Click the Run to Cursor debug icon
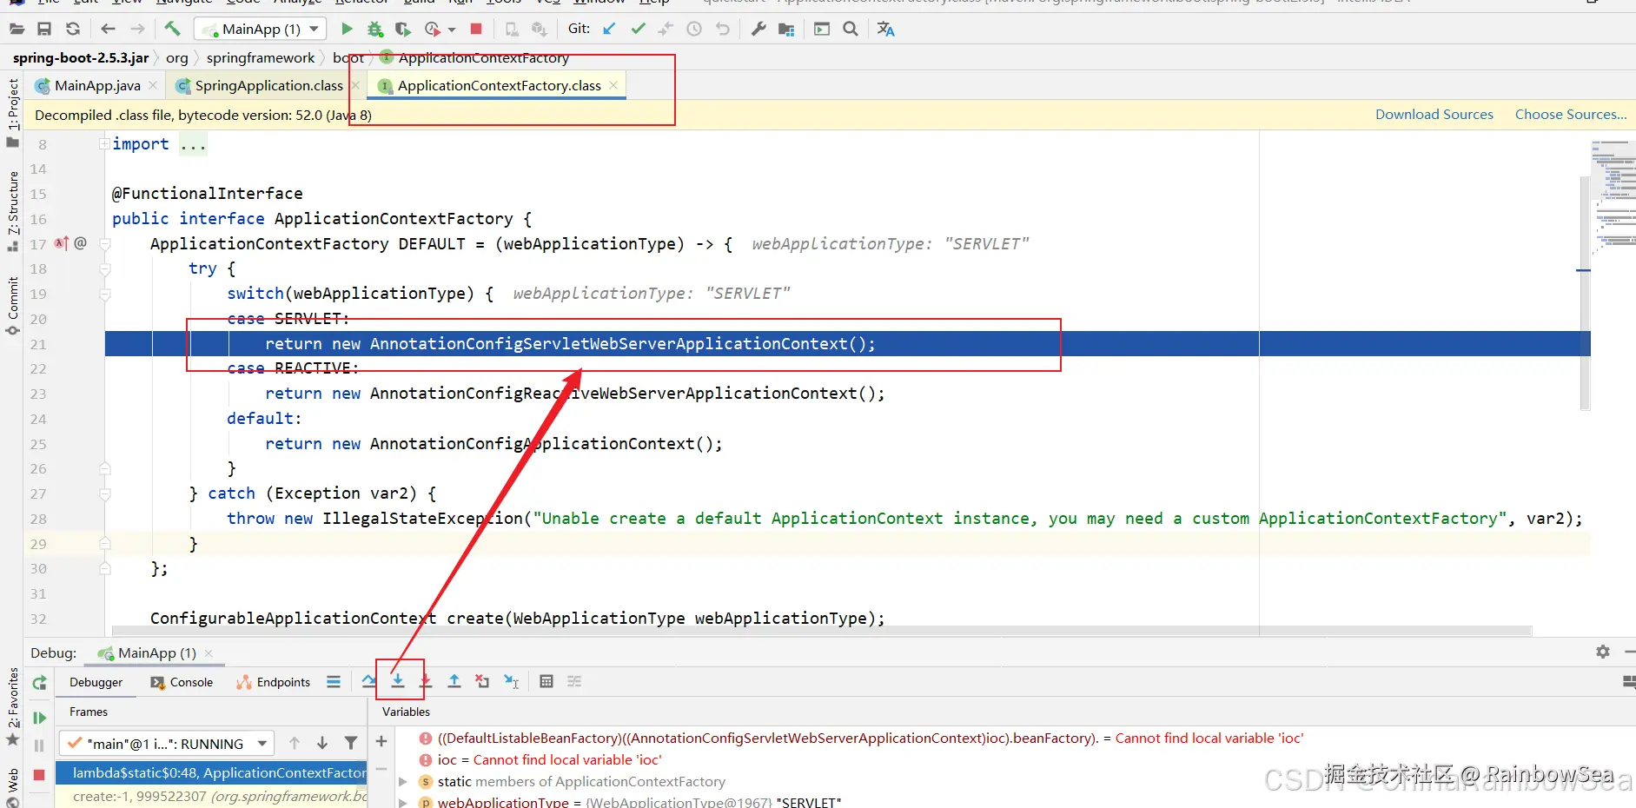 [511, 682]
